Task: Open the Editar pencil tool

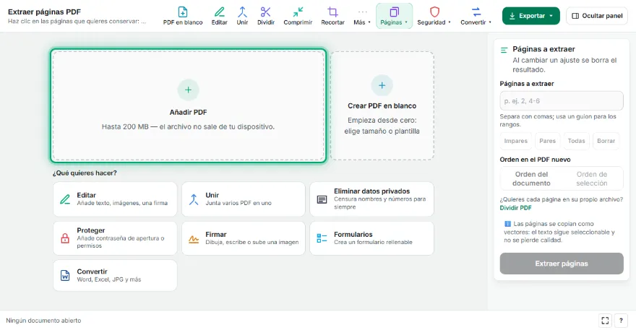Action: click(219, 16)
